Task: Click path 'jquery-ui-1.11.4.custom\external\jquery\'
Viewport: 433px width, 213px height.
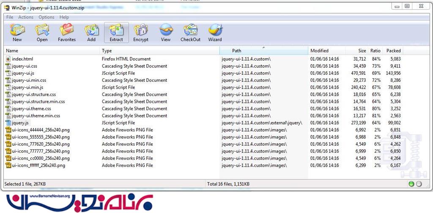Action: point(262,123)
